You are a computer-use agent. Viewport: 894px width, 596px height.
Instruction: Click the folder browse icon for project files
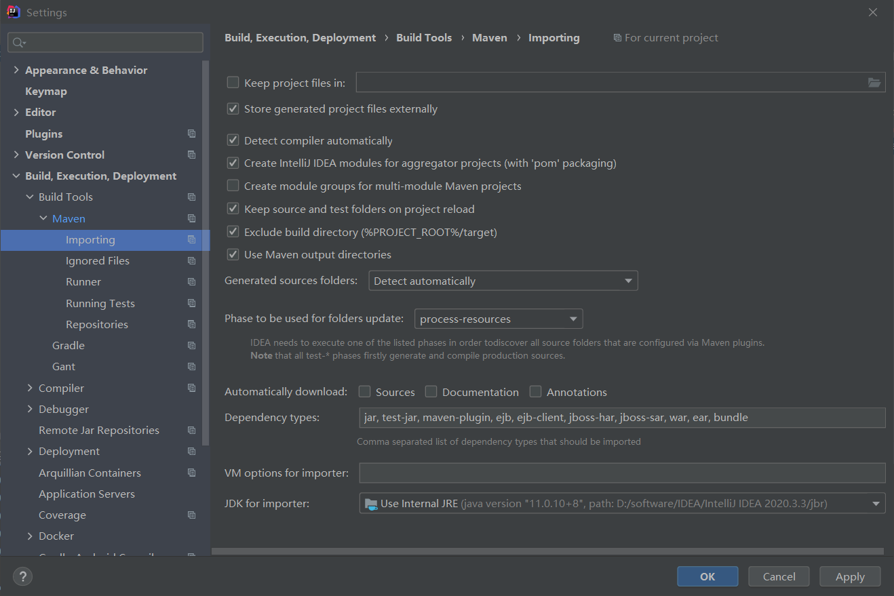pyautogui.click(x=874, y=83)
